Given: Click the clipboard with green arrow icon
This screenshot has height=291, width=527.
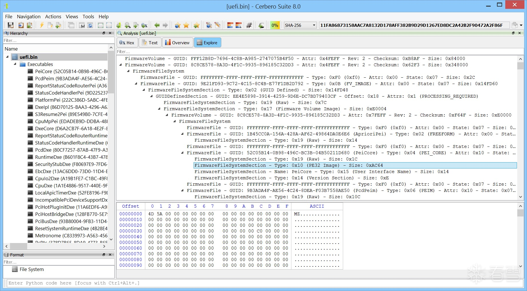Looking at the screenshot, I should (29, 25).
